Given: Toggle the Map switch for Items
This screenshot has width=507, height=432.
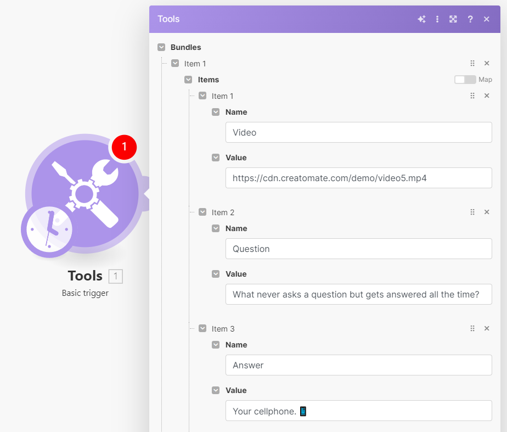Looking at the screenshot, I should point(465,80).
